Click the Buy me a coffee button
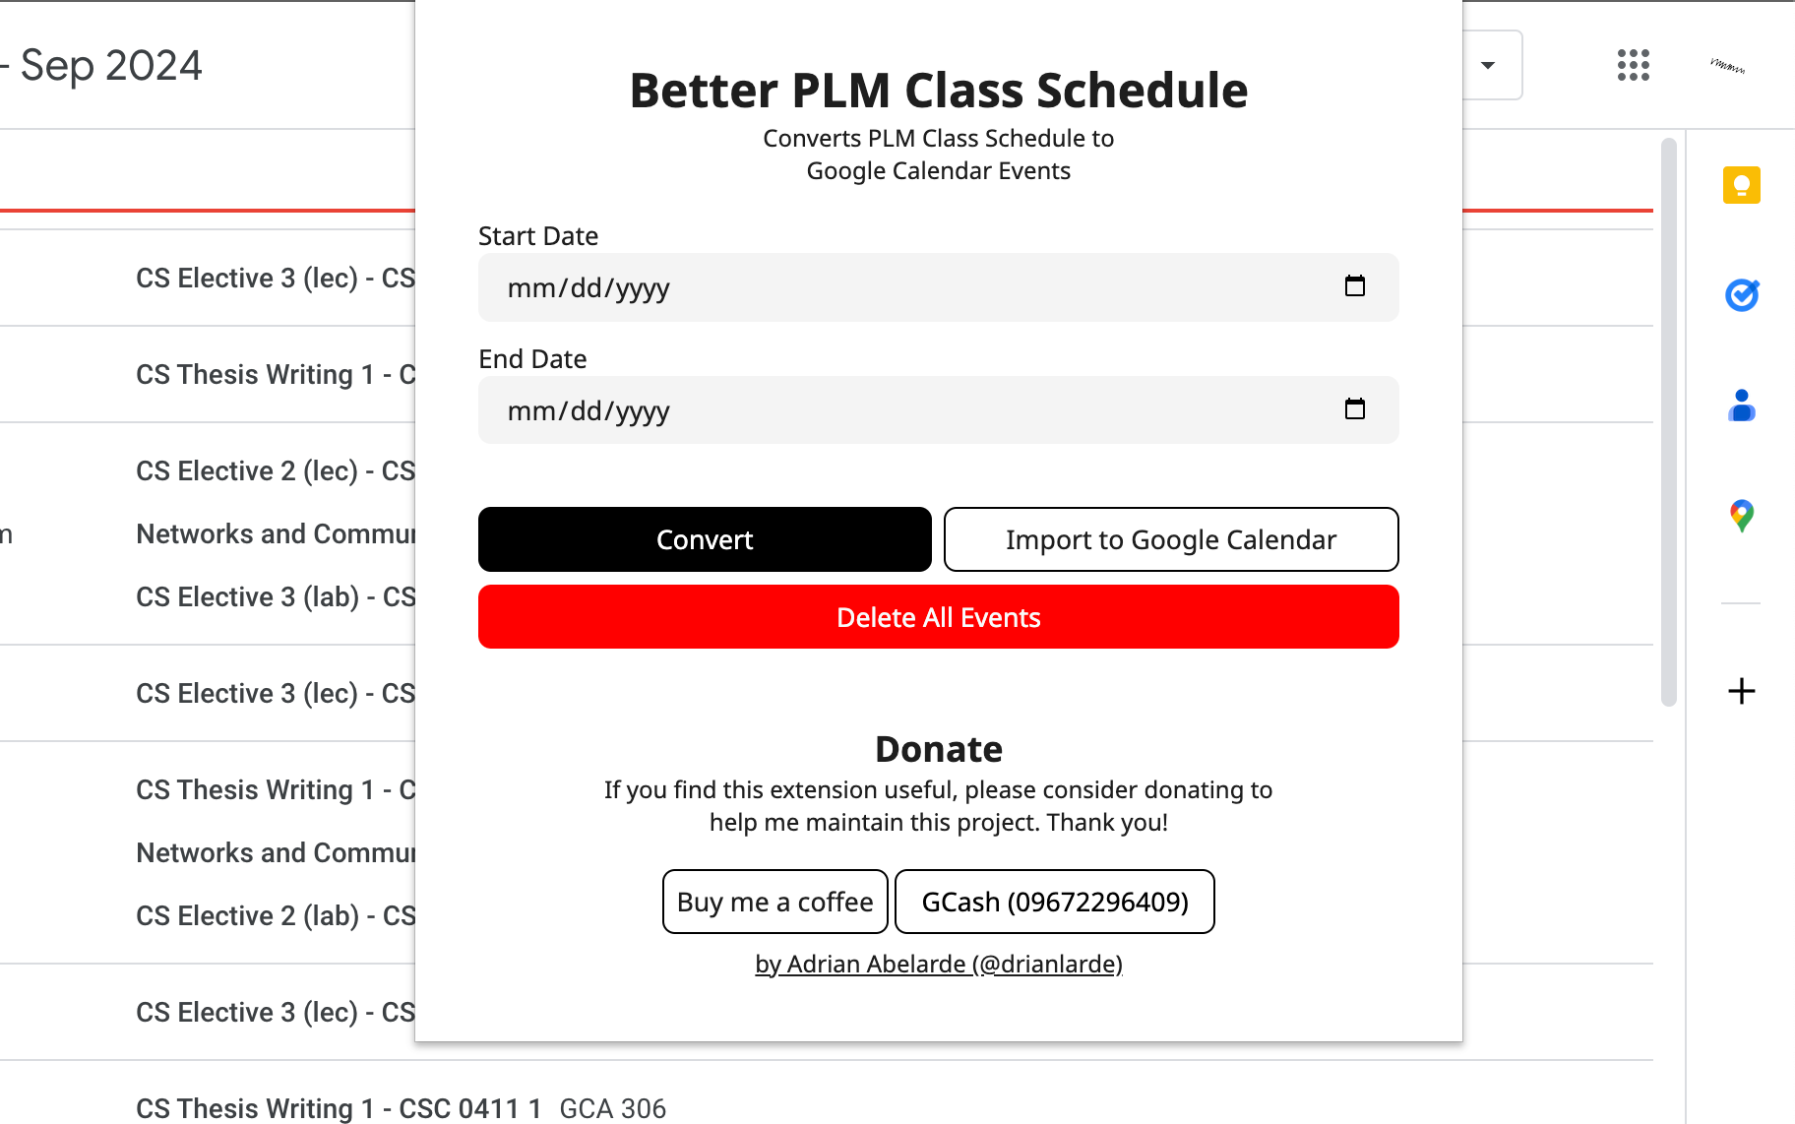Image resolution: width=1795 pixels, height=1124 pixels. [774, 902]
